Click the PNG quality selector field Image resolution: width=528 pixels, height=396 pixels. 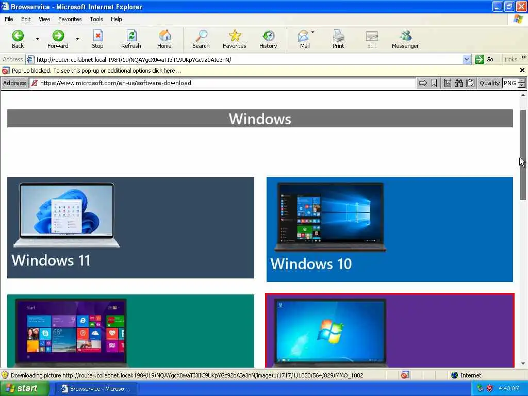click(x=510, y=83)
